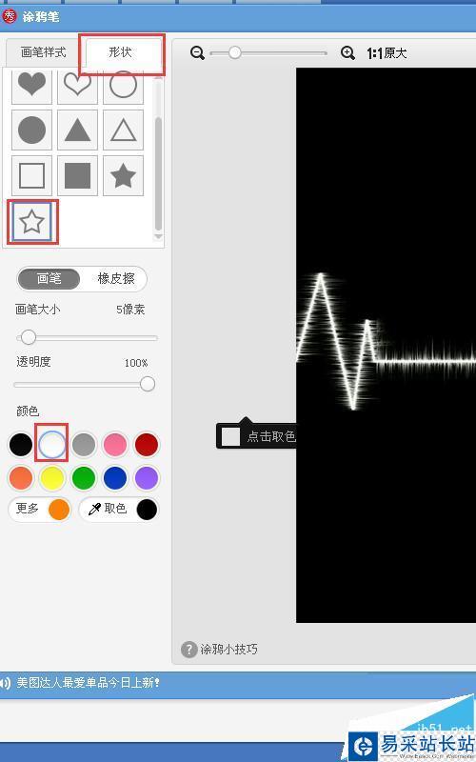Select the solid star shape

123,175
